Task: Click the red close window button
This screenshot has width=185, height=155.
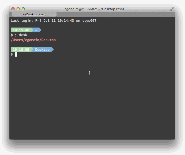Action: click(x=13, y=9)
